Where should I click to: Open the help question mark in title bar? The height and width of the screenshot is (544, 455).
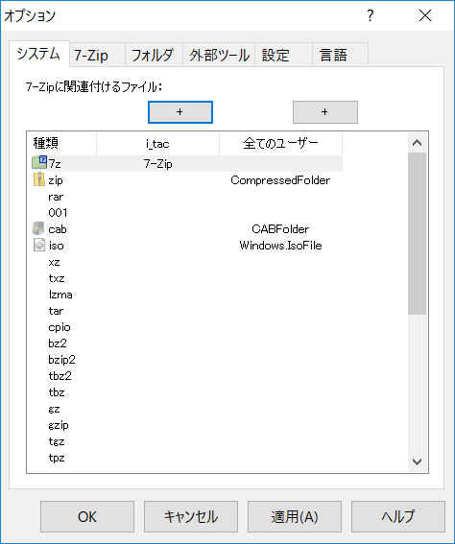click(371, 15)
